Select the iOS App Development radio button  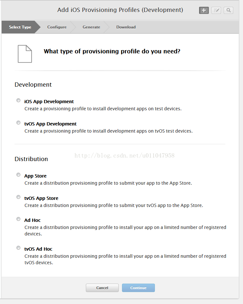pos(18,100)
